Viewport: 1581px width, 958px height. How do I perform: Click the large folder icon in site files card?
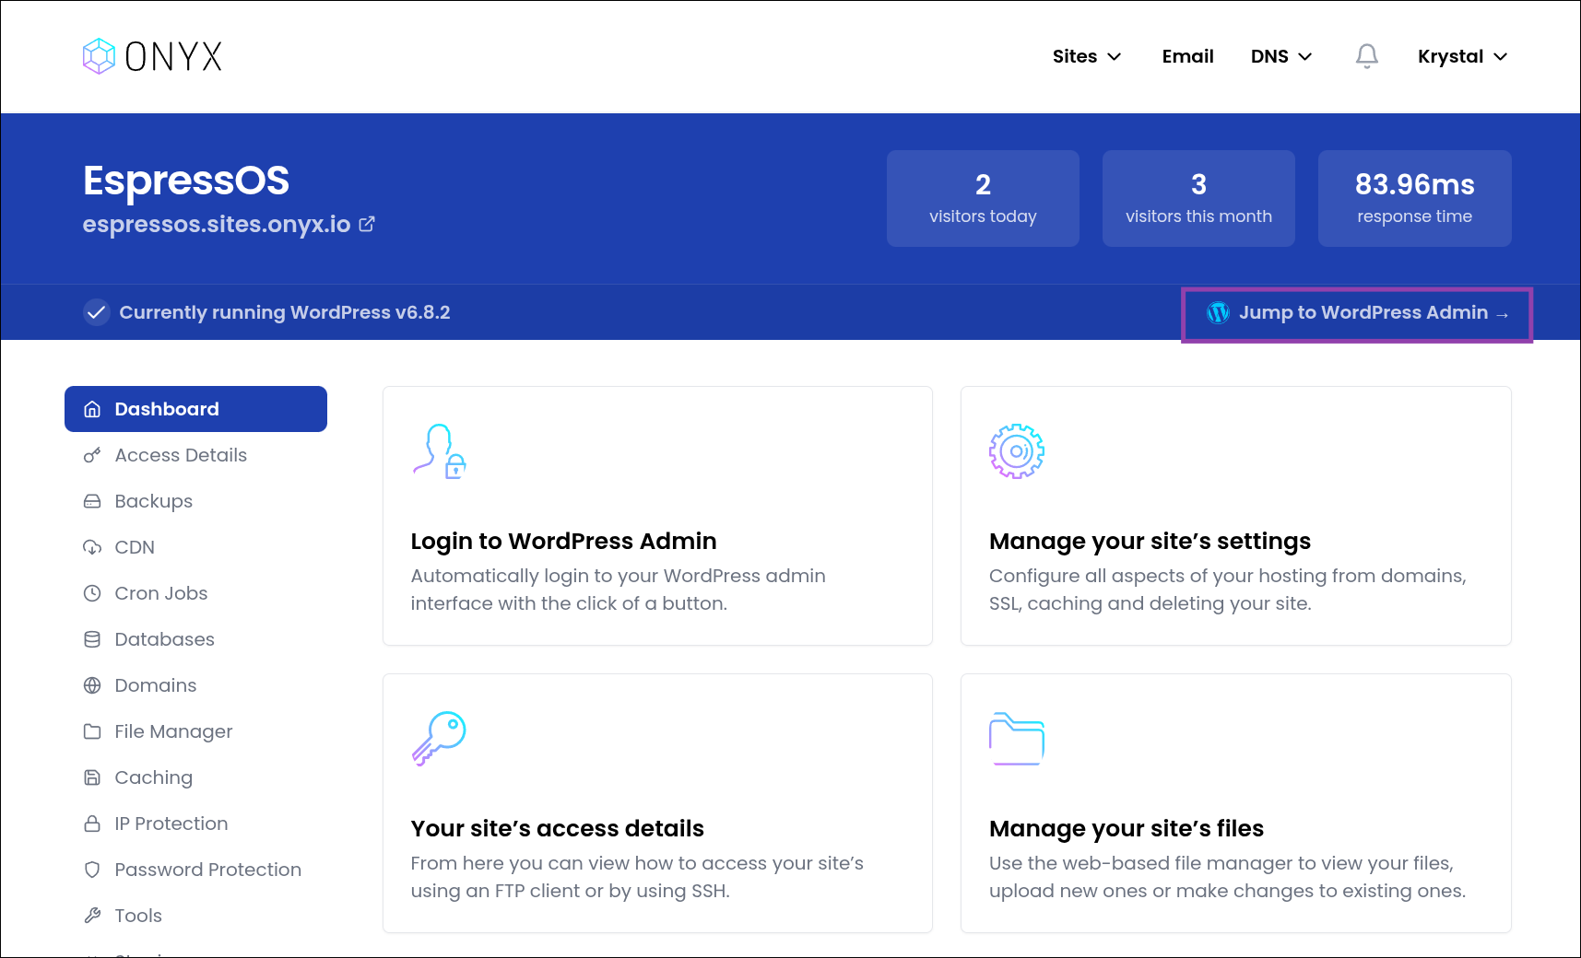1017,739
